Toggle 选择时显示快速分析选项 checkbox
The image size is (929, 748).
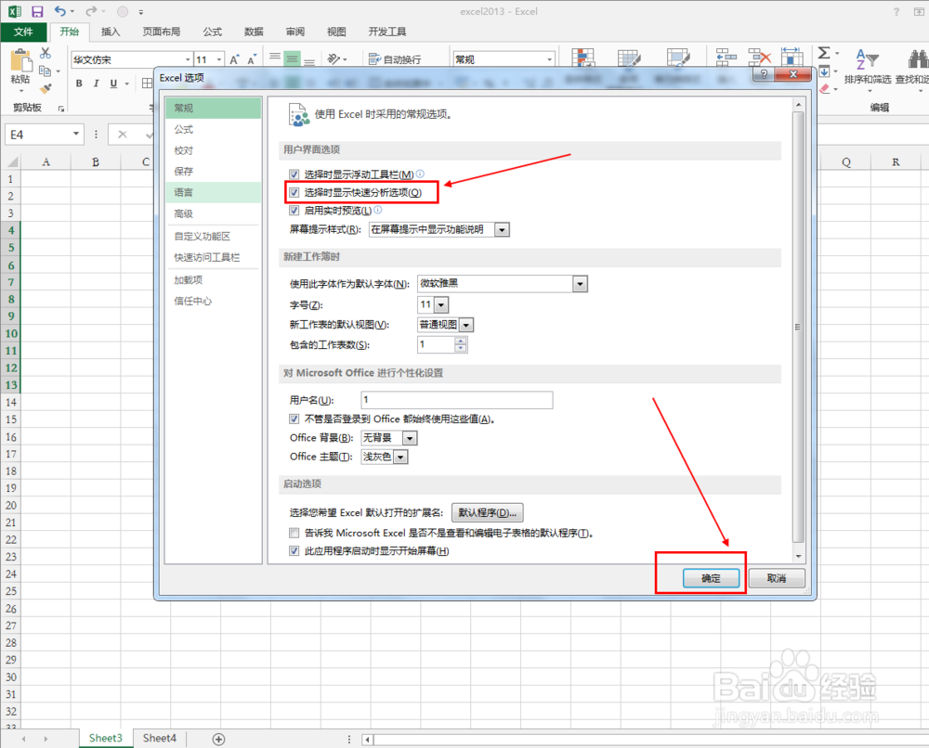294,192
